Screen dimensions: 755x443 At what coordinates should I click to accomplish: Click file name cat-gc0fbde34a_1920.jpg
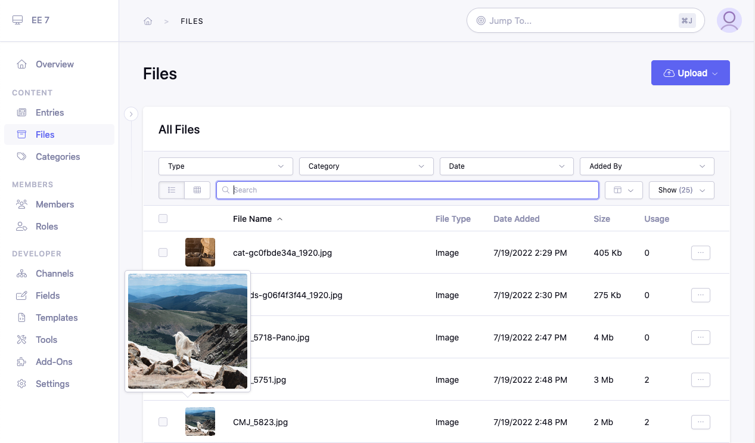pos(282,253)
